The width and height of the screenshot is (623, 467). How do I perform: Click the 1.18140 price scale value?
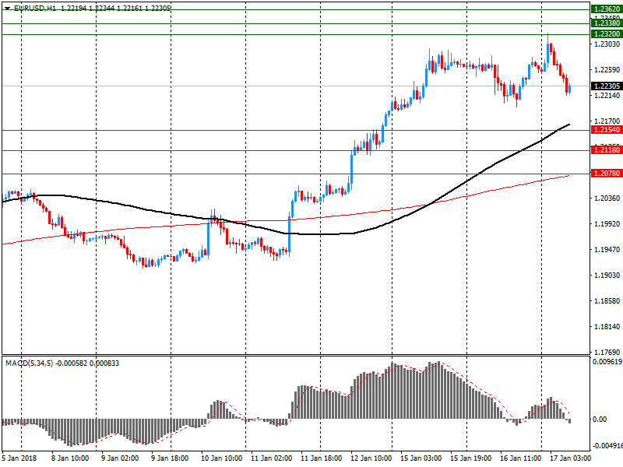[x=607, y=326]
